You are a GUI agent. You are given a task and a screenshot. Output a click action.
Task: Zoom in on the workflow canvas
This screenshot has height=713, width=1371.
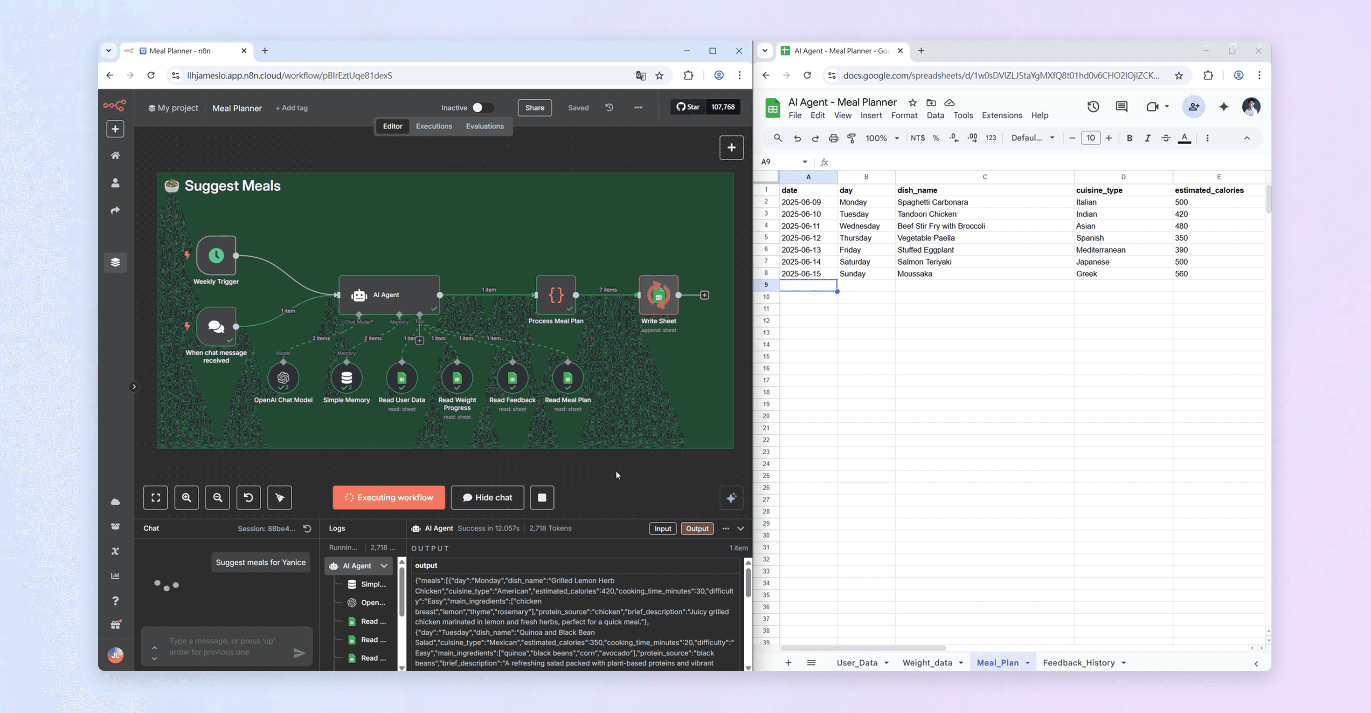point(186,498)
